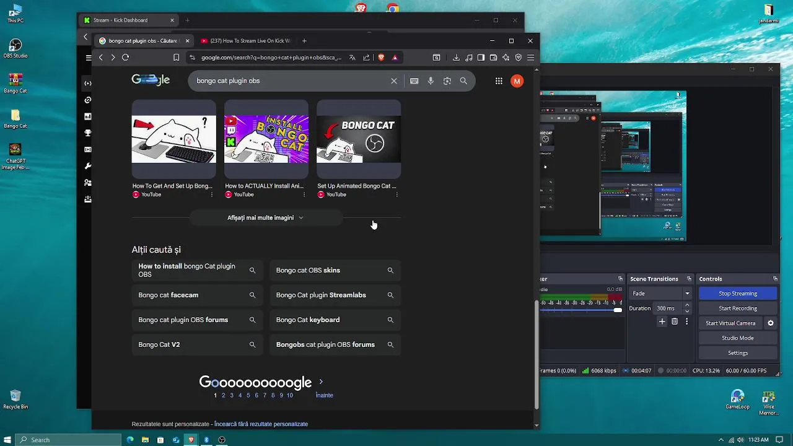Open transition properties three-dot menu
The width and height of the screenshot is (793, 446).
(686, 321)
